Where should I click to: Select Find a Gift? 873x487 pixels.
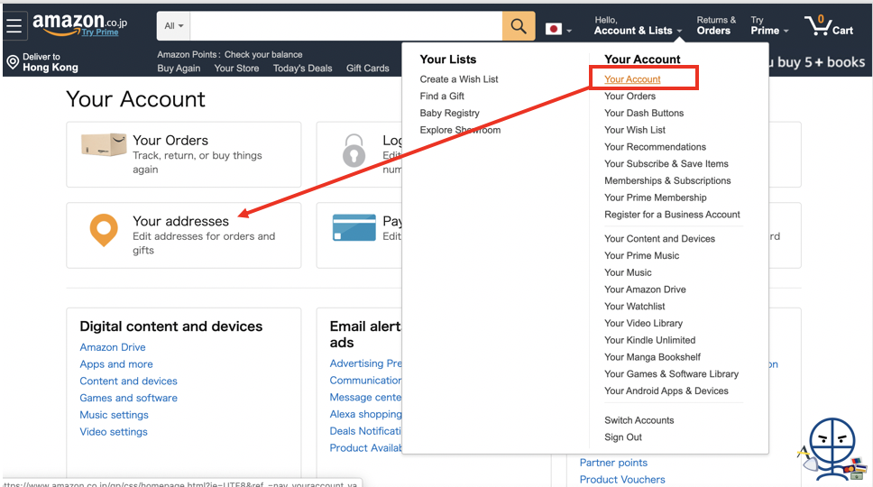442,96
